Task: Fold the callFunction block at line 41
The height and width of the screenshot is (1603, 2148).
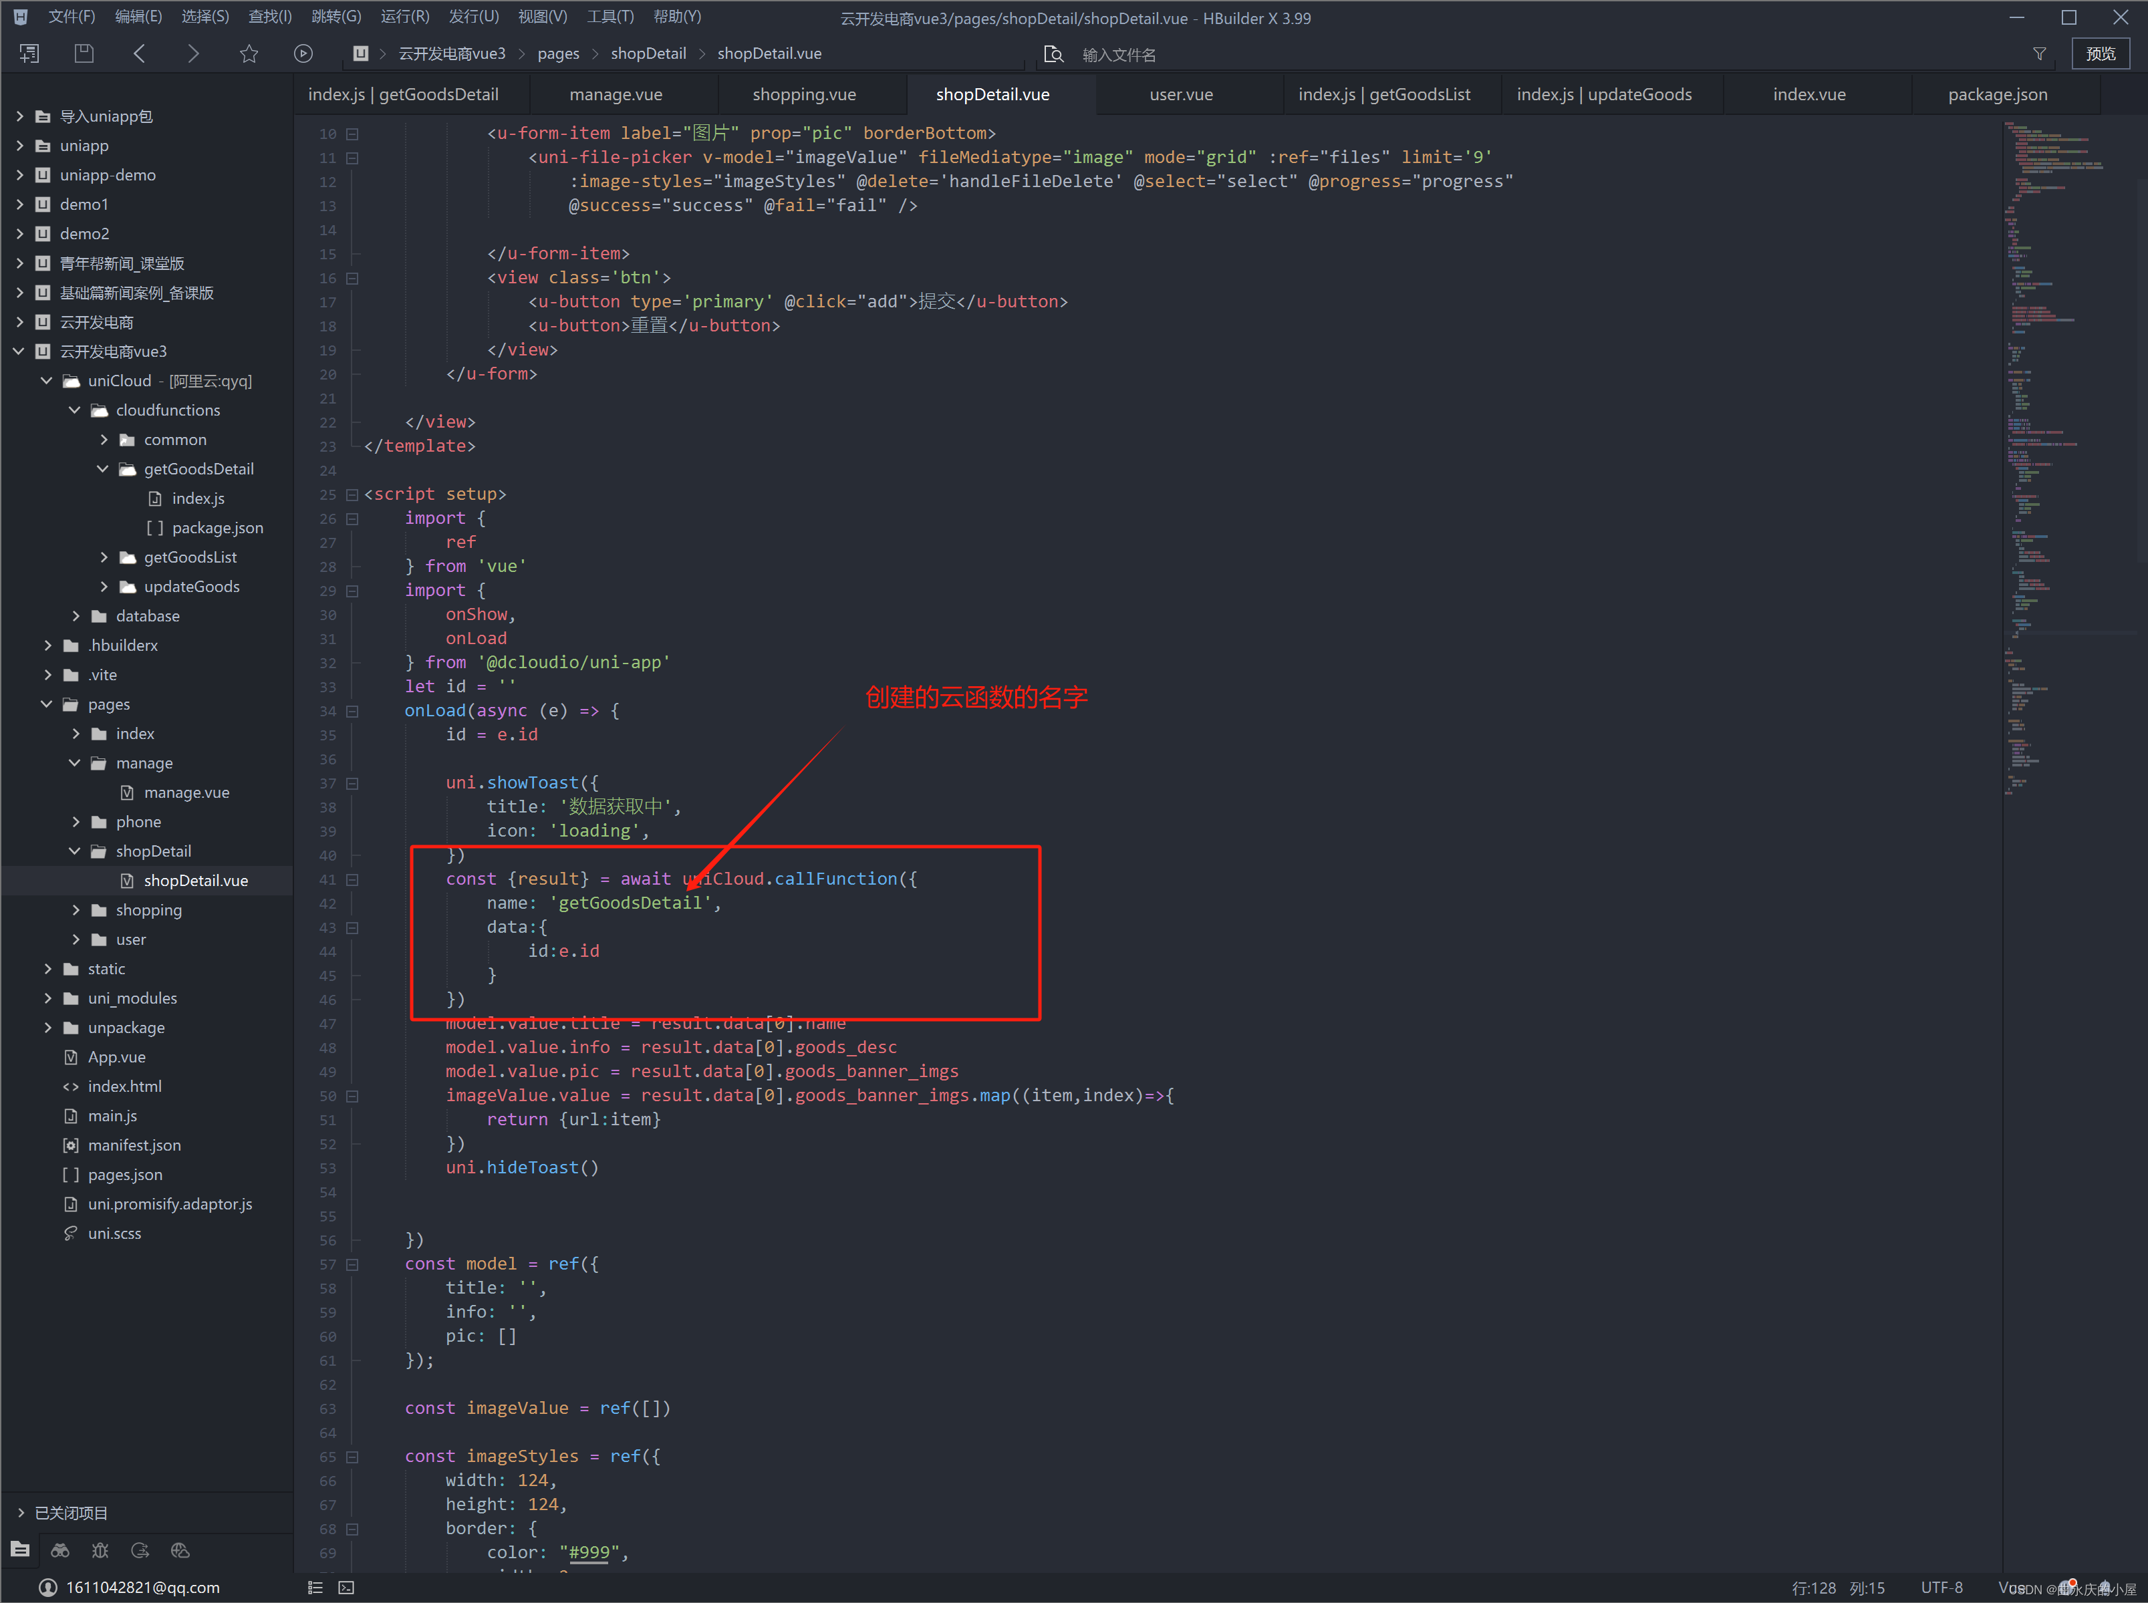Action: coord(352,880)
